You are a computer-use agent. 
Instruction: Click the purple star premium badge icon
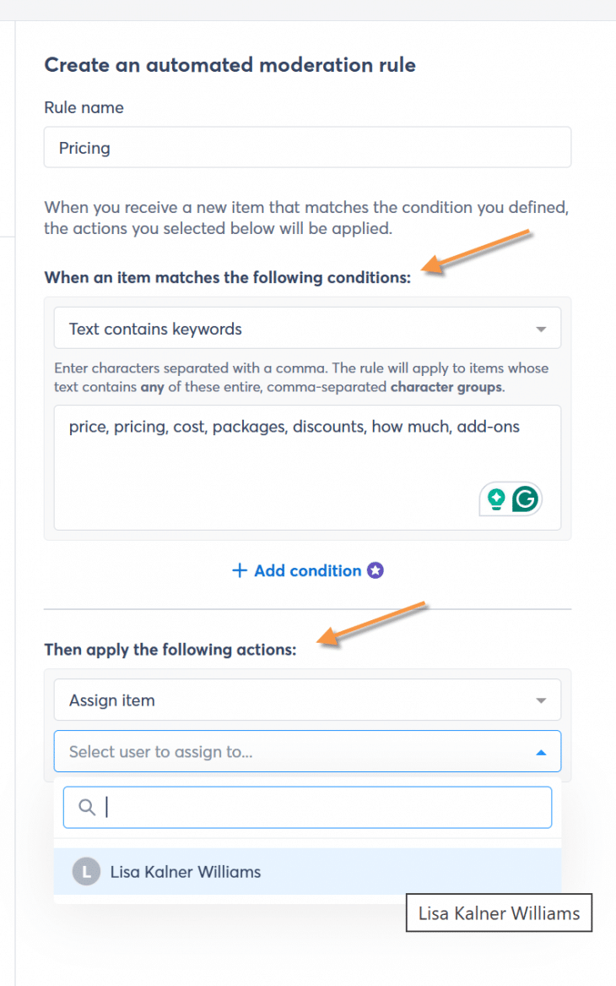point(376,570)
